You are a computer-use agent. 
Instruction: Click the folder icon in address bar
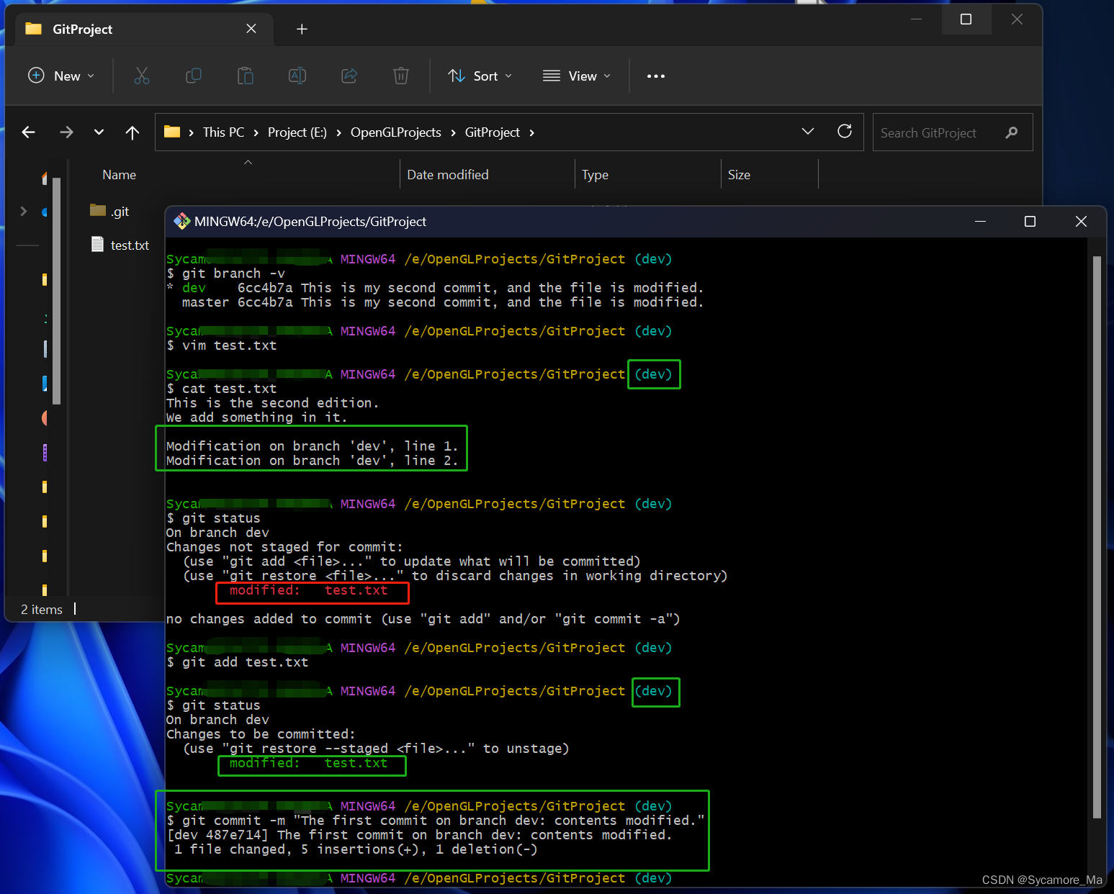coord(172,132)
